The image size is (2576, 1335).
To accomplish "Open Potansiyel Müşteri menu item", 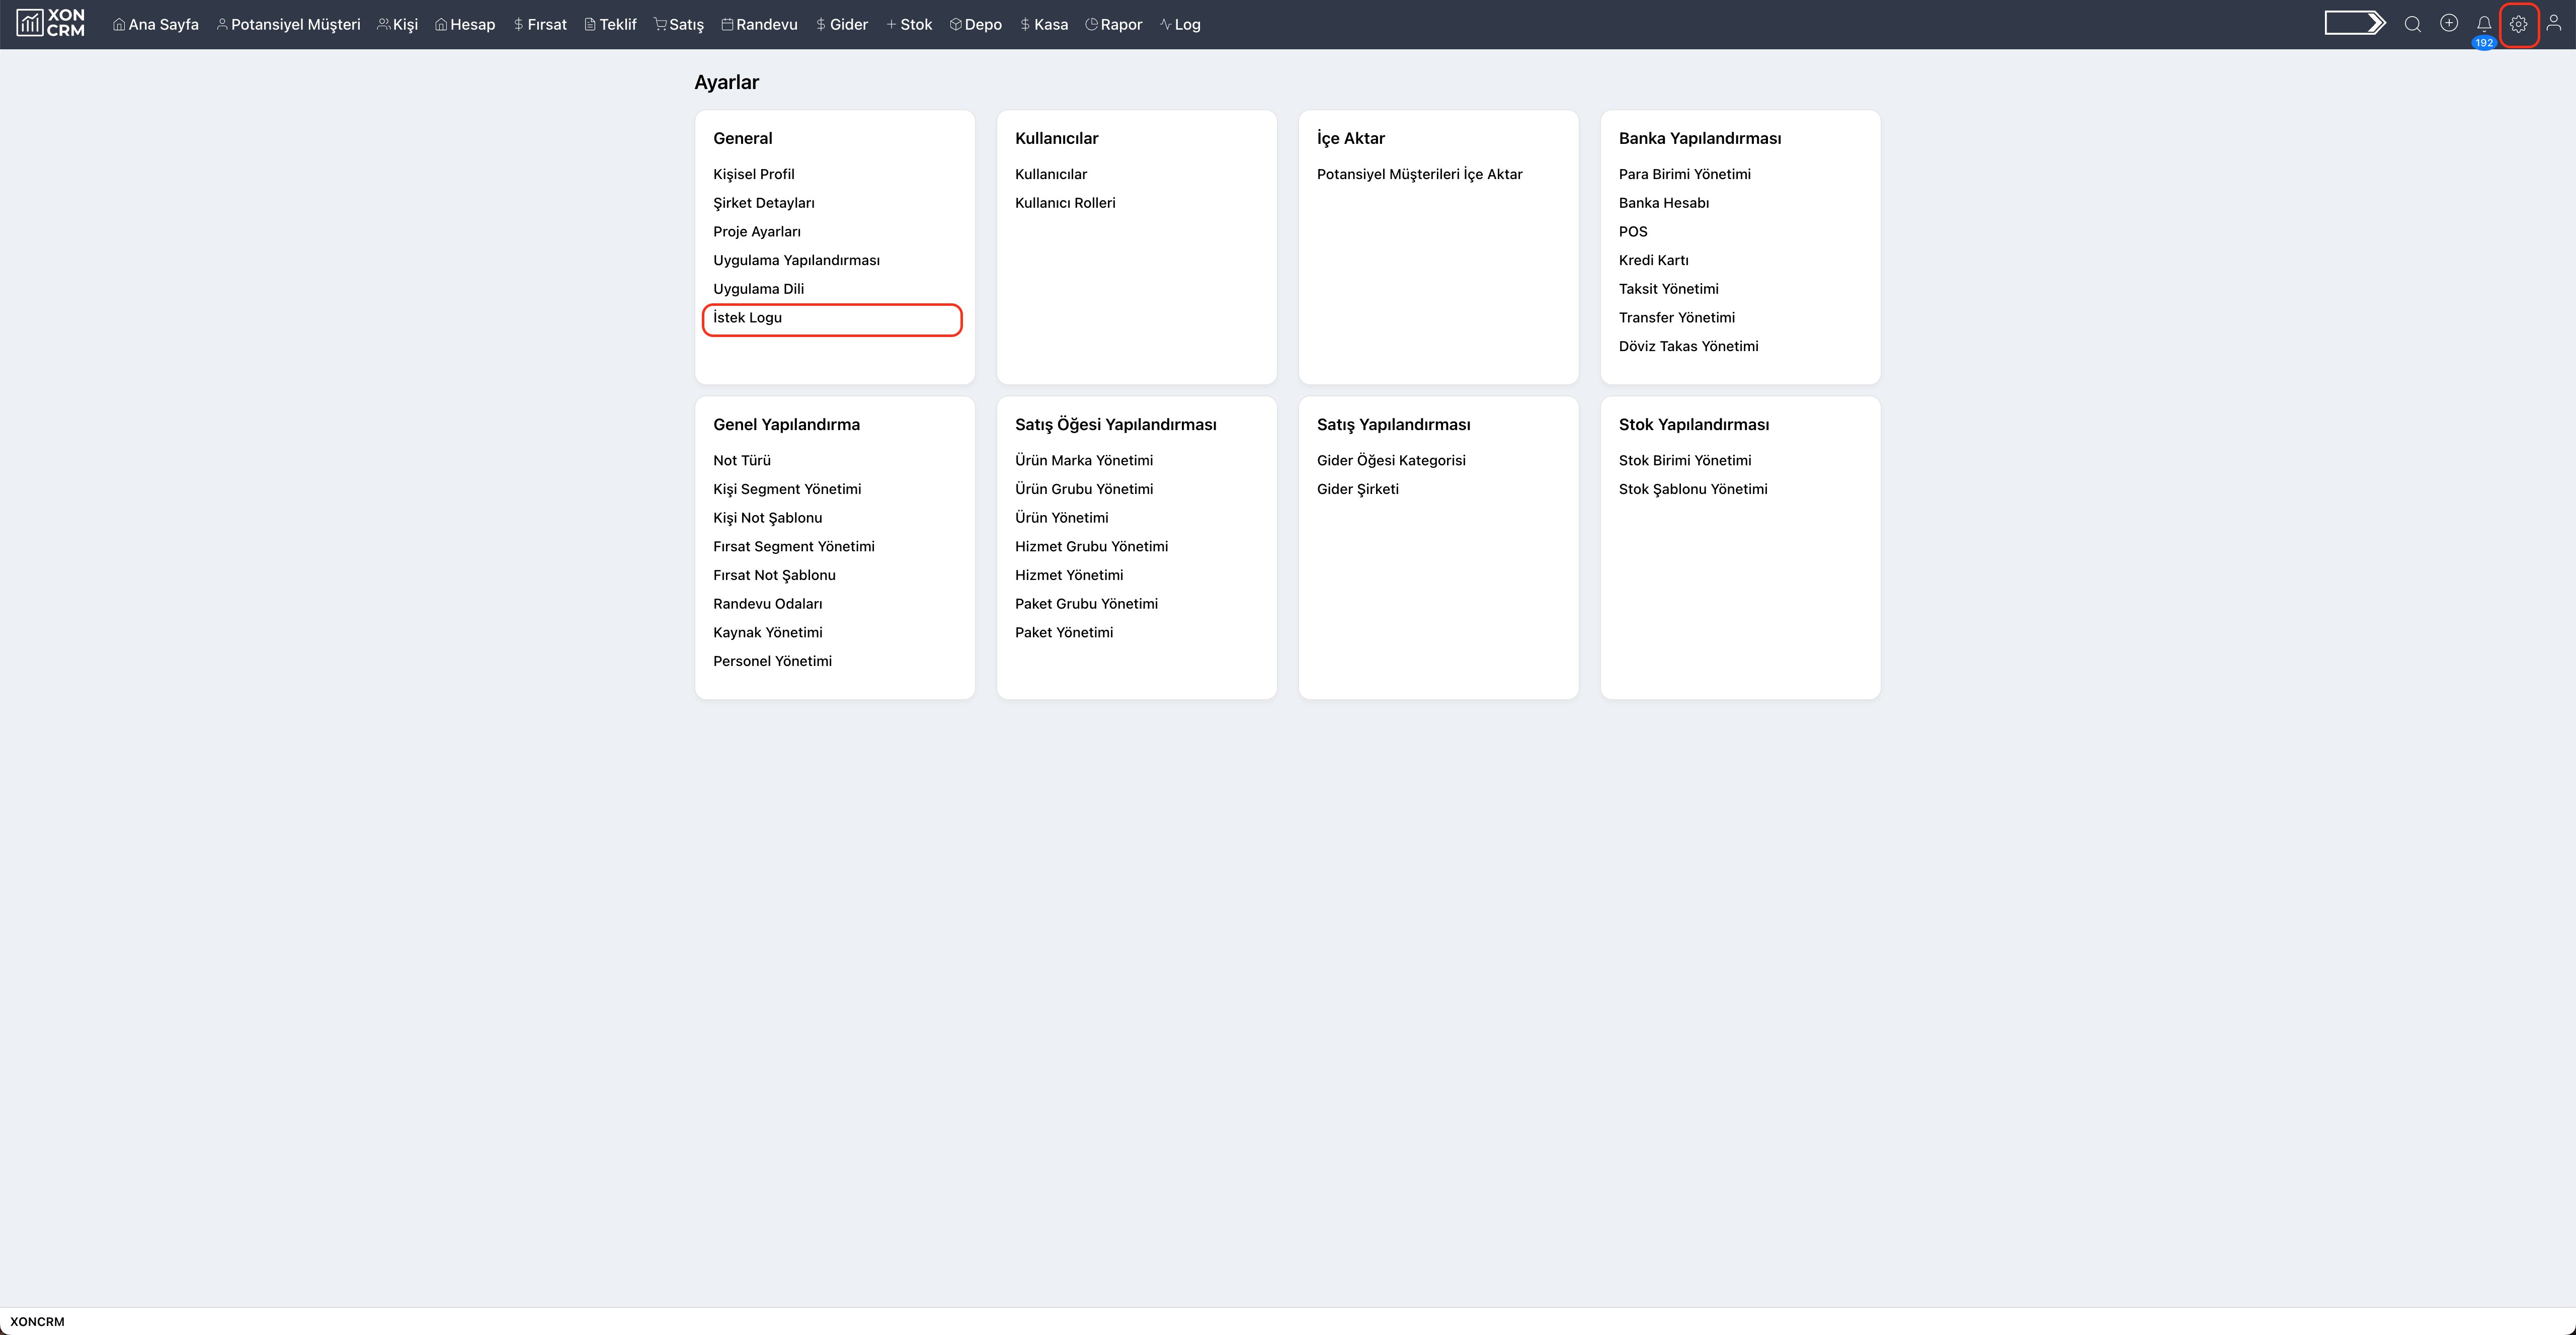I will [288, 24].
